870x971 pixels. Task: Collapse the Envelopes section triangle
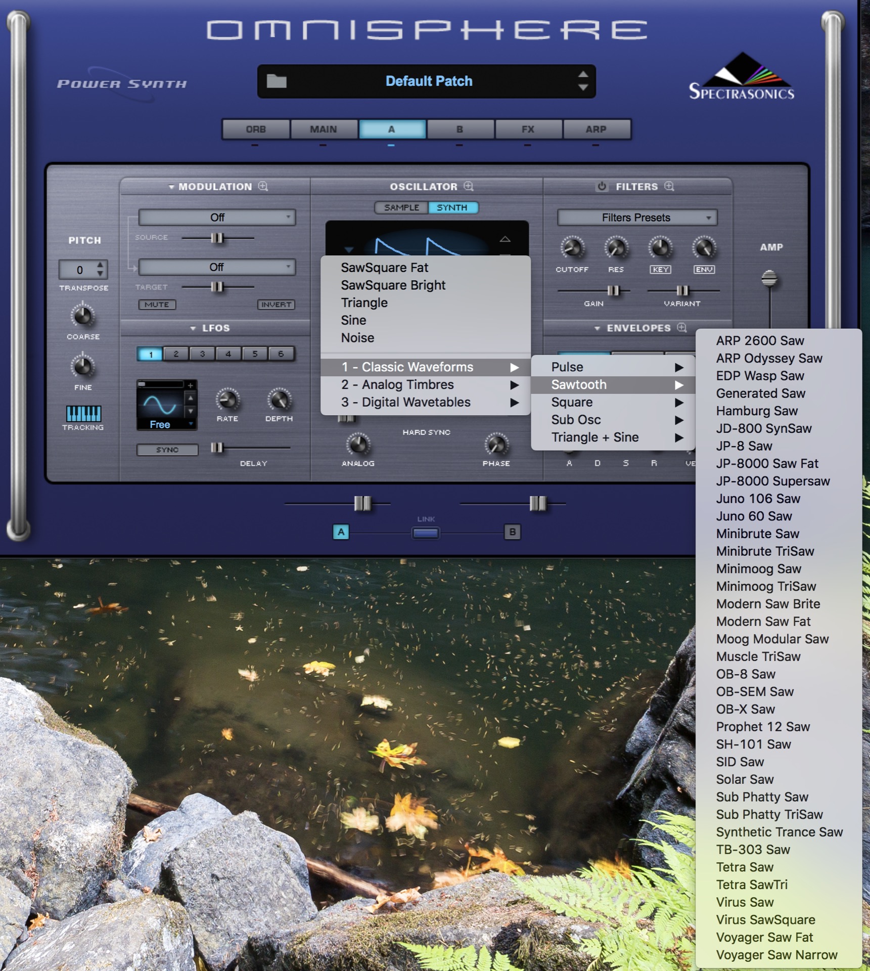pos(597,328)
